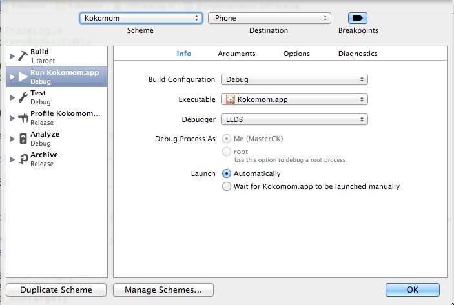Click the OK button
Screen dimensions: 454x305
[x=412, y=290]
